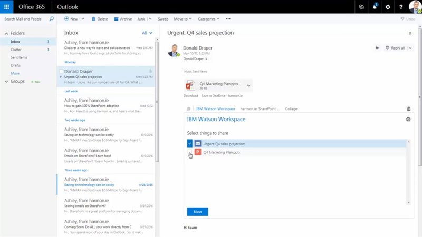Click the Search Mail and People field
The image size is (422, 237).
pyautogui.click(x=24, y=19)
